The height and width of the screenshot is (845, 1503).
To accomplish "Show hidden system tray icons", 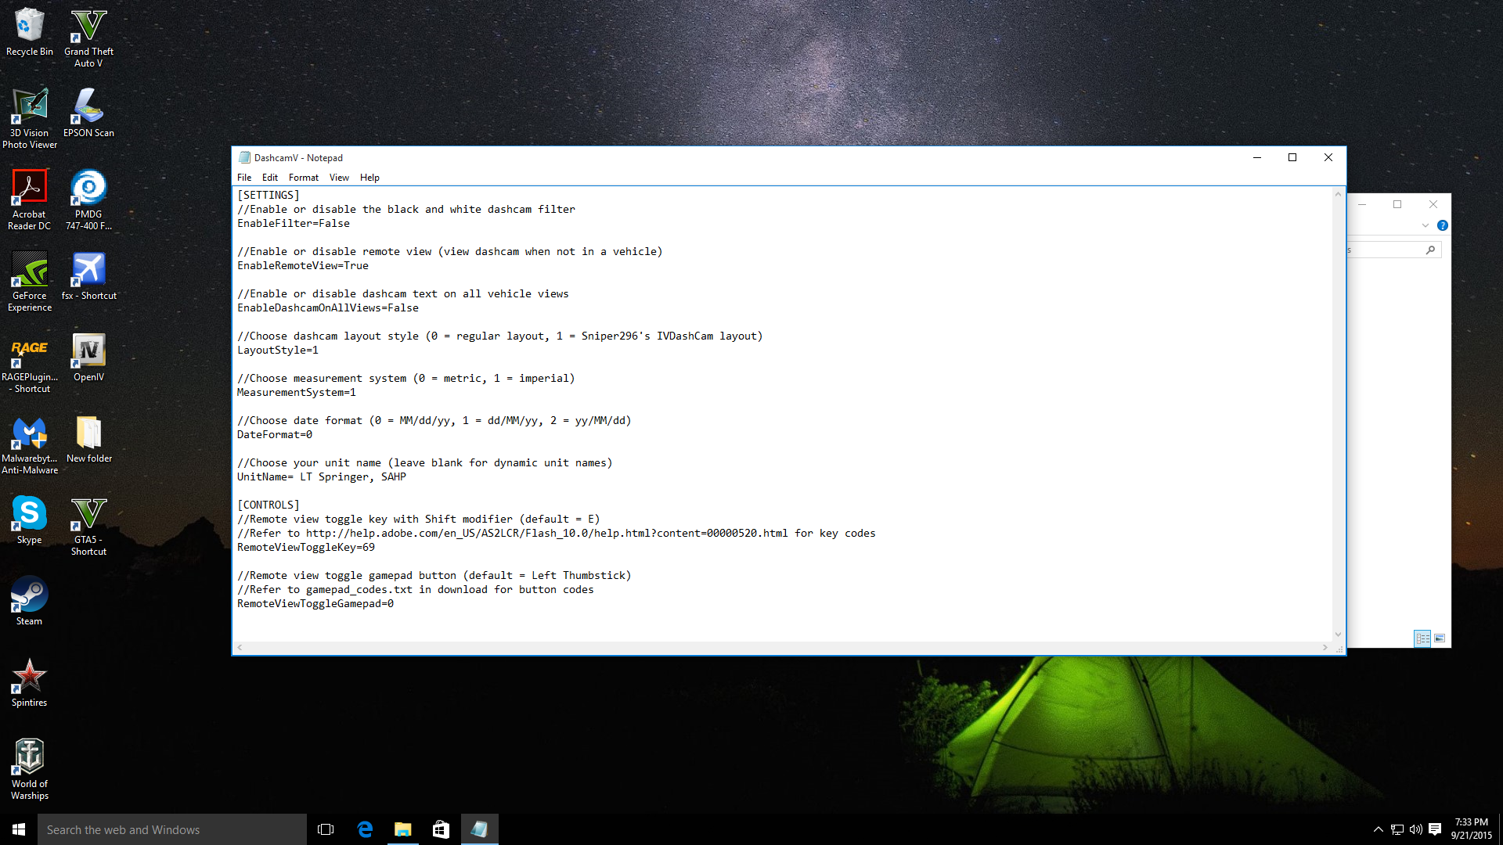I will tap(1378, 829).
